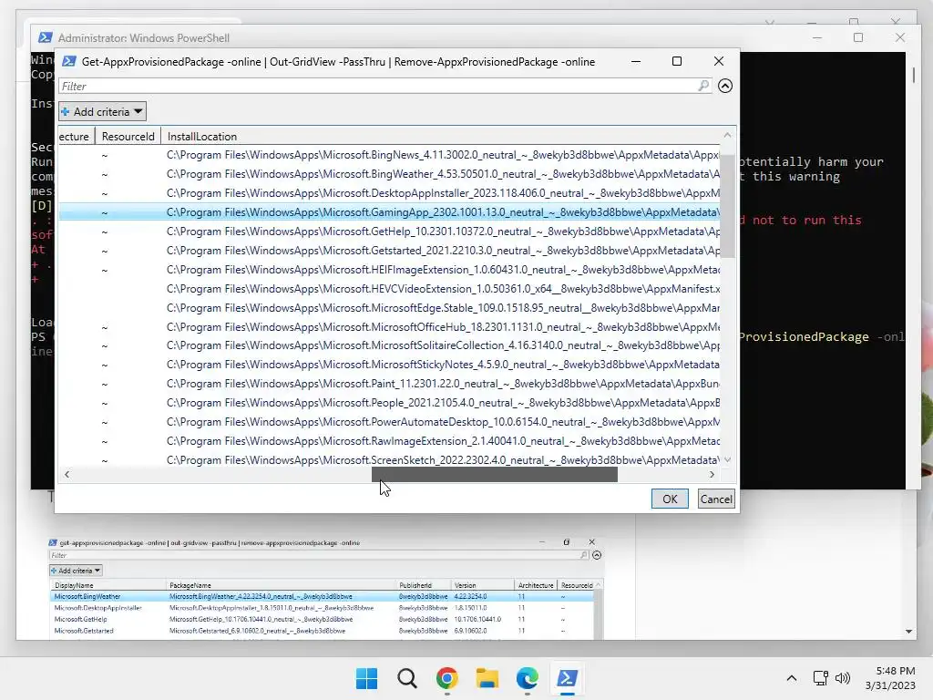Click the Cancel button
The image size is (933, 700).
point(716,499)
